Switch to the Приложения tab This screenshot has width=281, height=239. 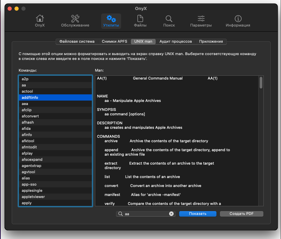click(x=211, y=41)
